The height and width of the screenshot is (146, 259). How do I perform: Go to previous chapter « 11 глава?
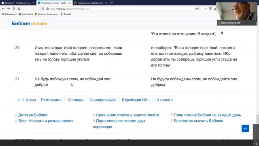(27, 100)
